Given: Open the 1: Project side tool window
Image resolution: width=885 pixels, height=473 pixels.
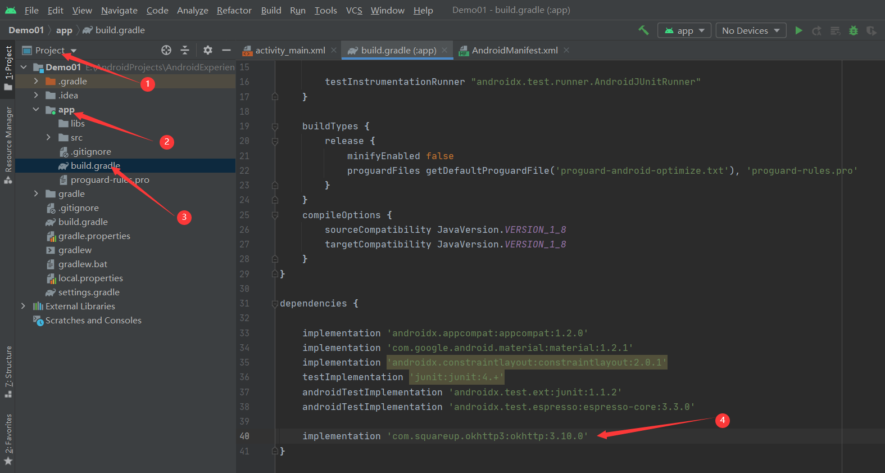Looking at the screenshot, I should pos(8,67).
